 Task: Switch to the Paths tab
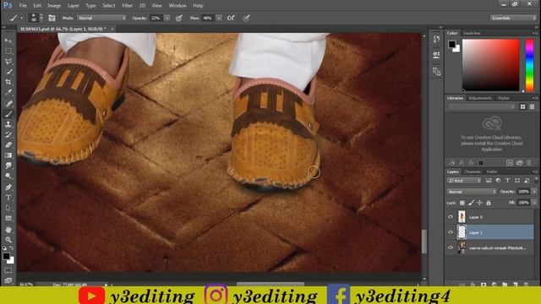point(492,171)
